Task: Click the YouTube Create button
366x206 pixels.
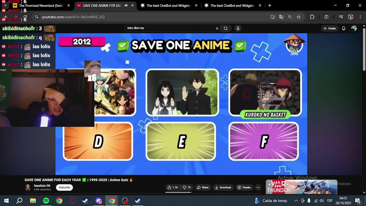Action: click(x=329, y=28)
